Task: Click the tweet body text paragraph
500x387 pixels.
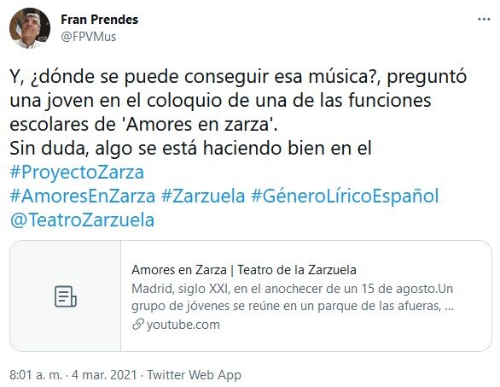Action: (x=238, y=113)
